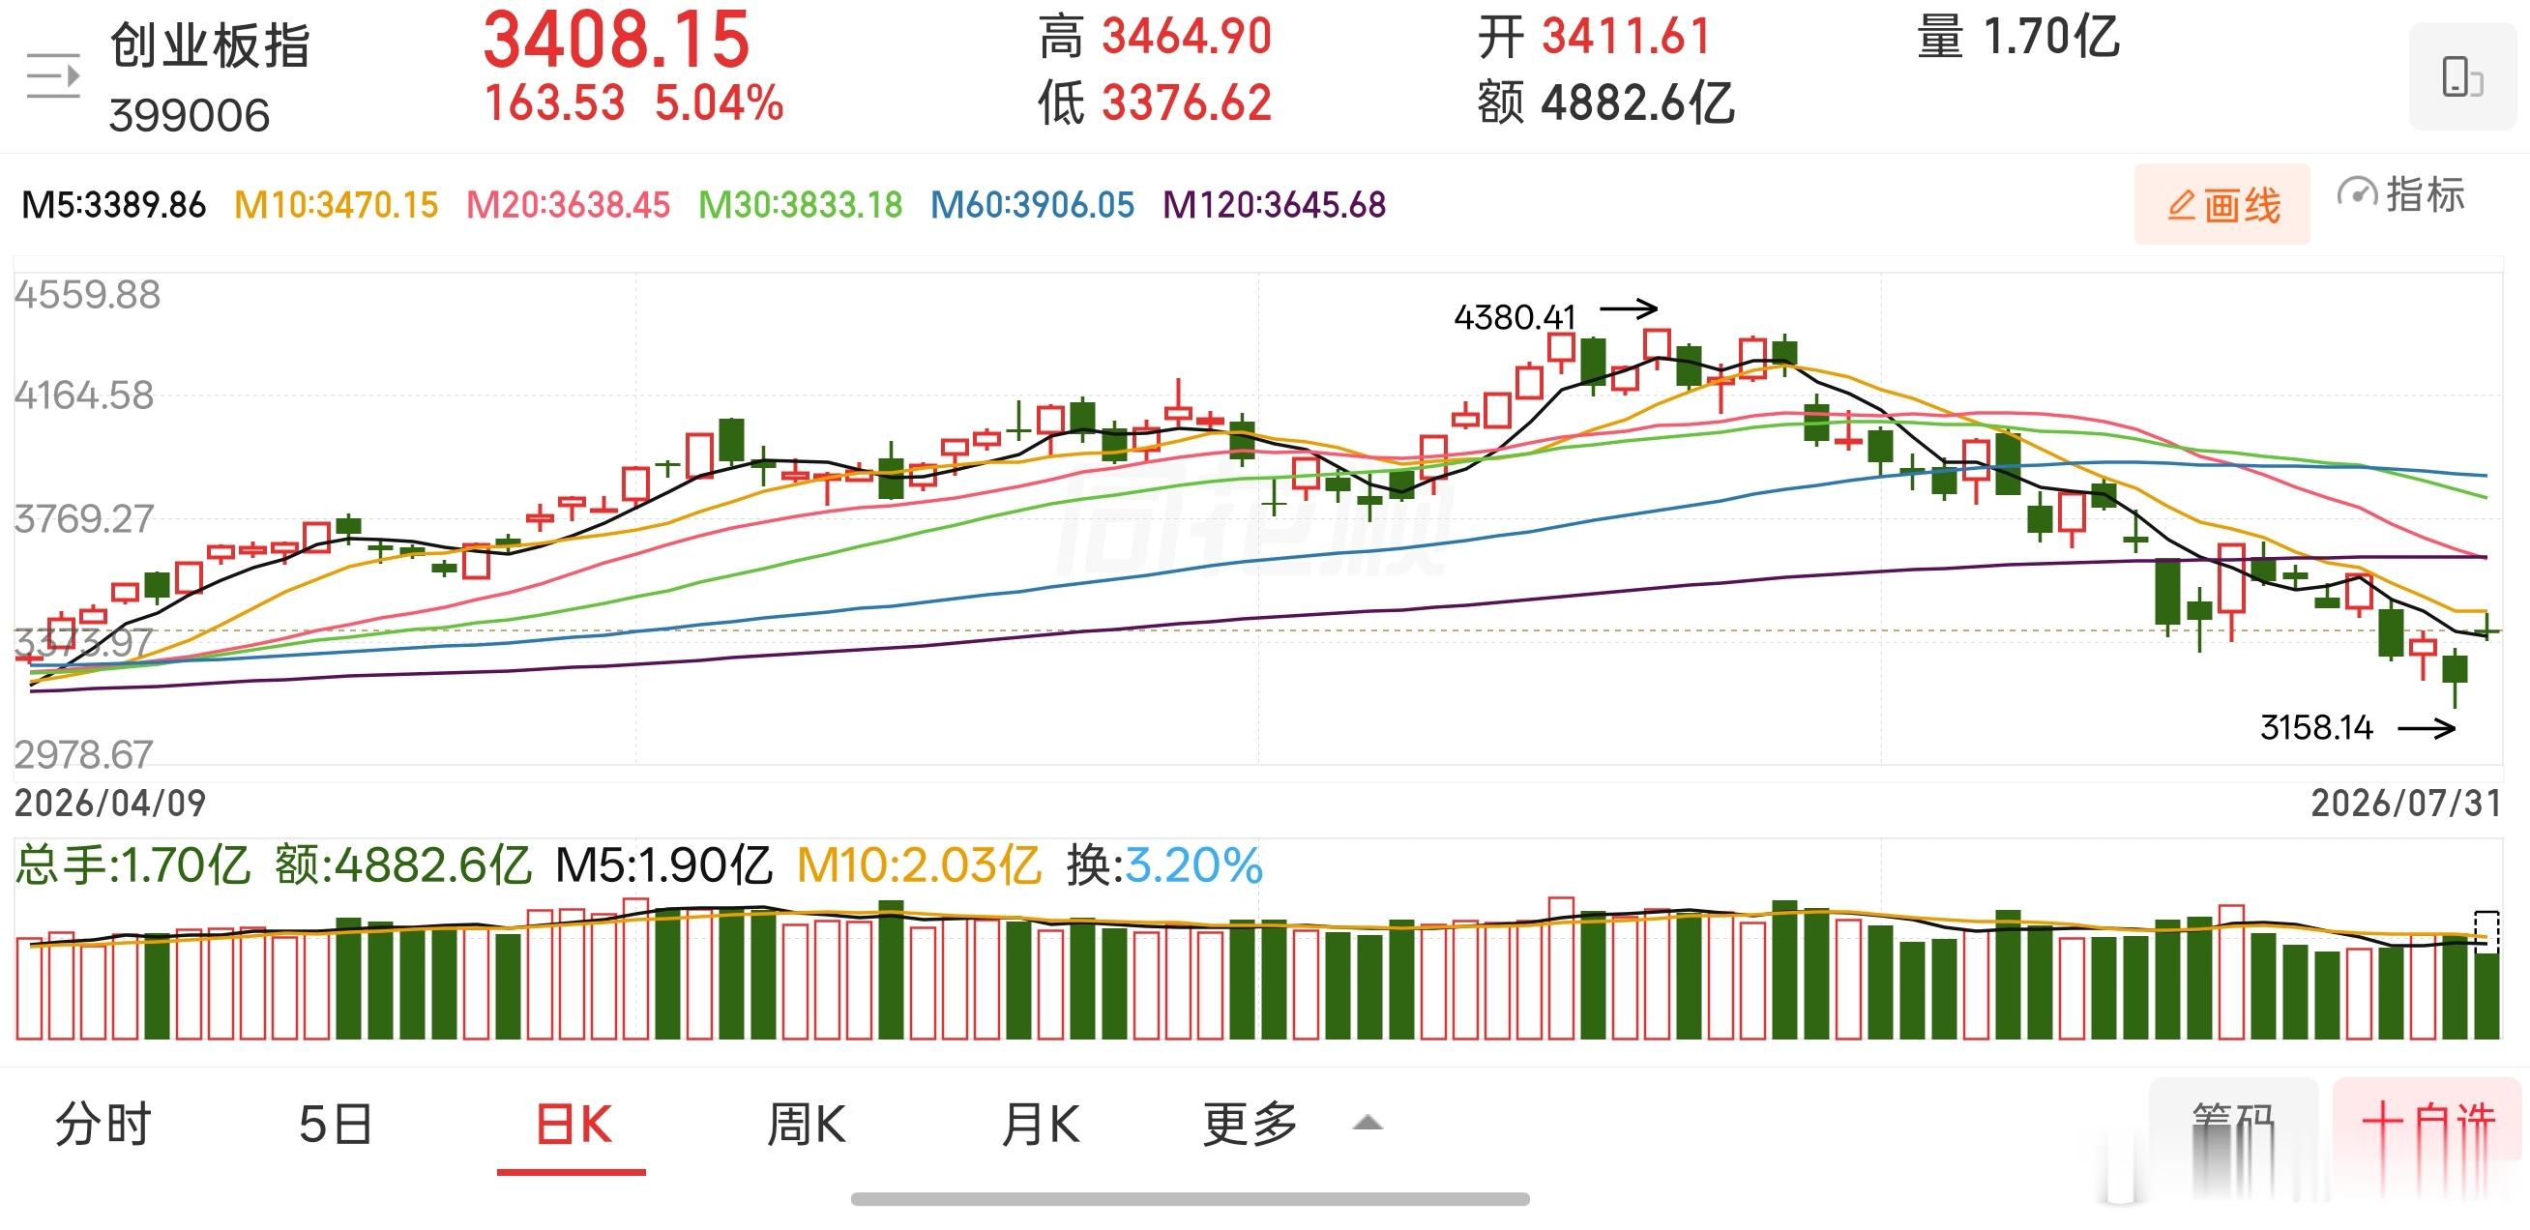The image size is (2530, 1230).
Task: Click the M30:3833.18 moving average label
Action: pyautogui.click(x=801, y=205)
